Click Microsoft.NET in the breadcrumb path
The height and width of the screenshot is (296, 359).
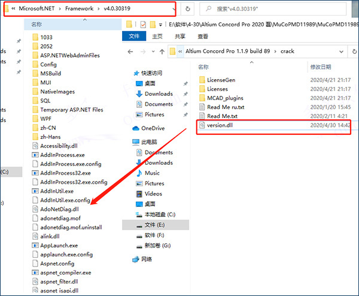pyautogui.click(x=36, y=8)
